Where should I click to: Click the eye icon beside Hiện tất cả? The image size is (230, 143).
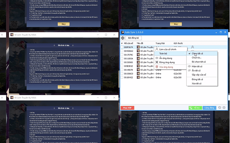189,66
